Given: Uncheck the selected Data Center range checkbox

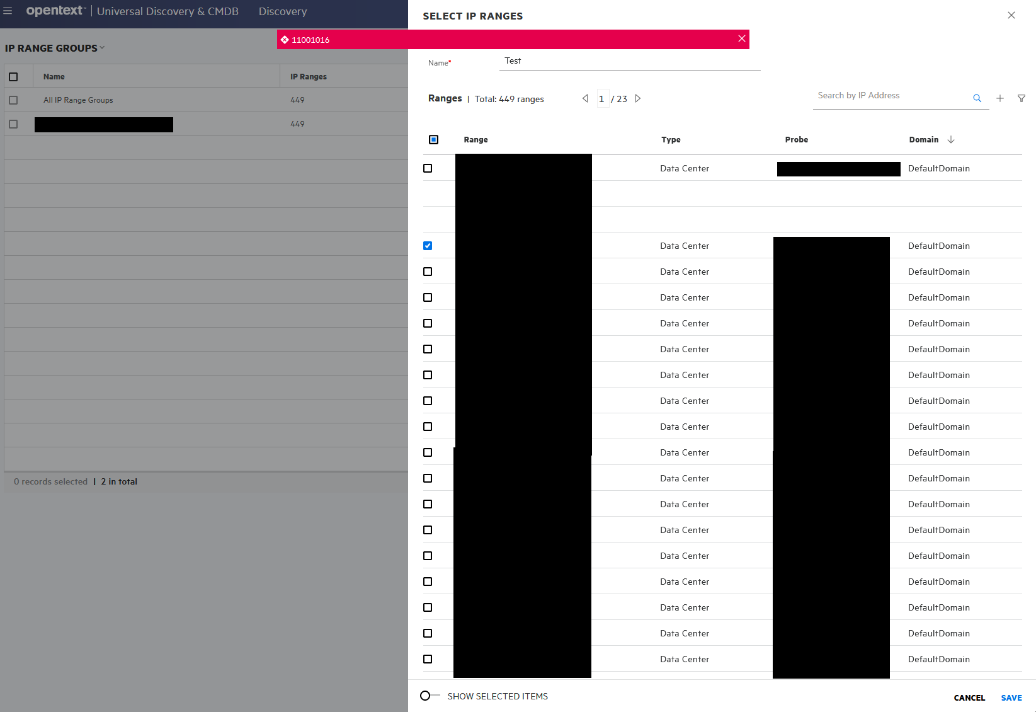Looking at the screenshot, I should click(x=428, y=245).
